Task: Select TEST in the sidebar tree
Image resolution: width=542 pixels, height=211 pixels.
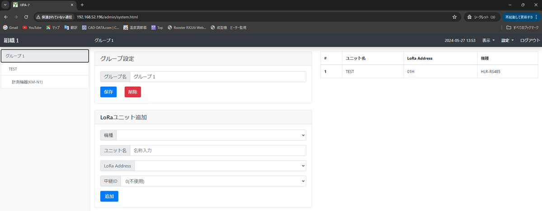Action: click(45, 69)
